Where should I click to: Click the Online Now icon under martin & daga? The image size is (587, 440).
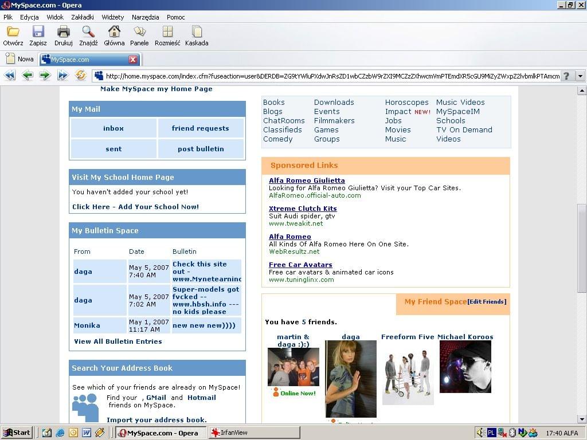(276, 392)
